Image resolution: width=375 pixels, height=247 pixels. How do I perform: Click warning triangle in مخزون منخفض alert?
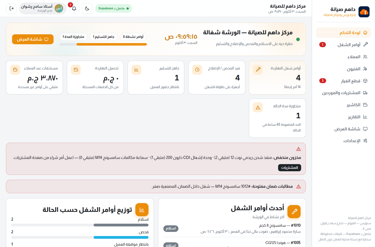click(x=299, y=149)
